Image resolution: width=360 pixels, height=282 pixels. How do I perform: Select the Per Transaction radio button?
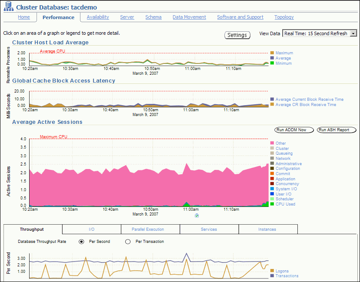coord(127,242)
